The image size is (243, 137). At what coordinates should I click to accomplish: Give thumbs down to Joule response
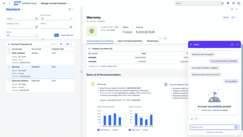196,119
